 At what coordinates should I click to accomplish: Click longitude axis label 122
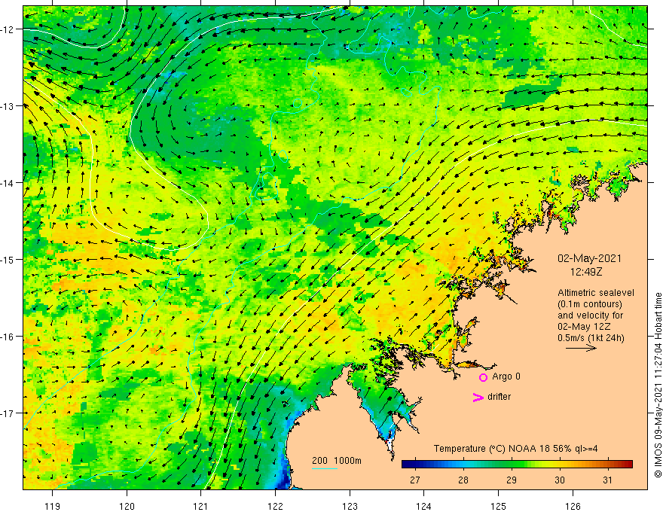coord(275,506)
